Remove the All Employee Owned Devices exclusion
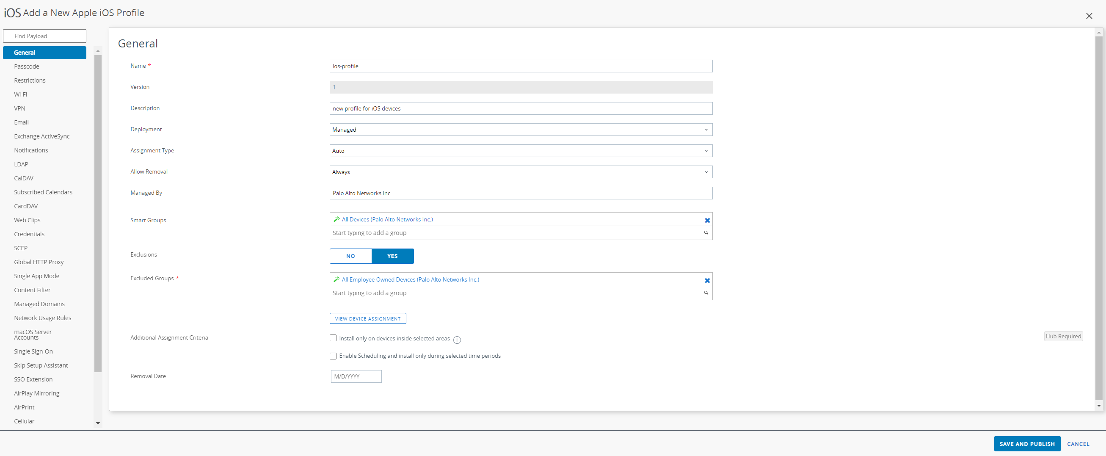1106x456 pixels. coord(707,280)
